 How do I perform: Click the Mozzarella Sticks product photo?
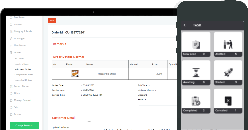pyautogui.click(x=75, y=74)
